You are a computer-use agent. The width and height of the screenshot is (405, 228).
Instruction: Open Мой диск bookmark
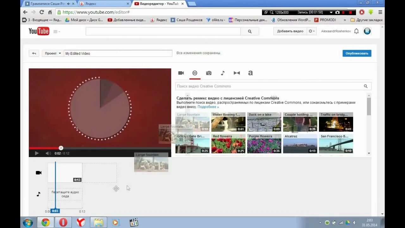tap(84, 20)
